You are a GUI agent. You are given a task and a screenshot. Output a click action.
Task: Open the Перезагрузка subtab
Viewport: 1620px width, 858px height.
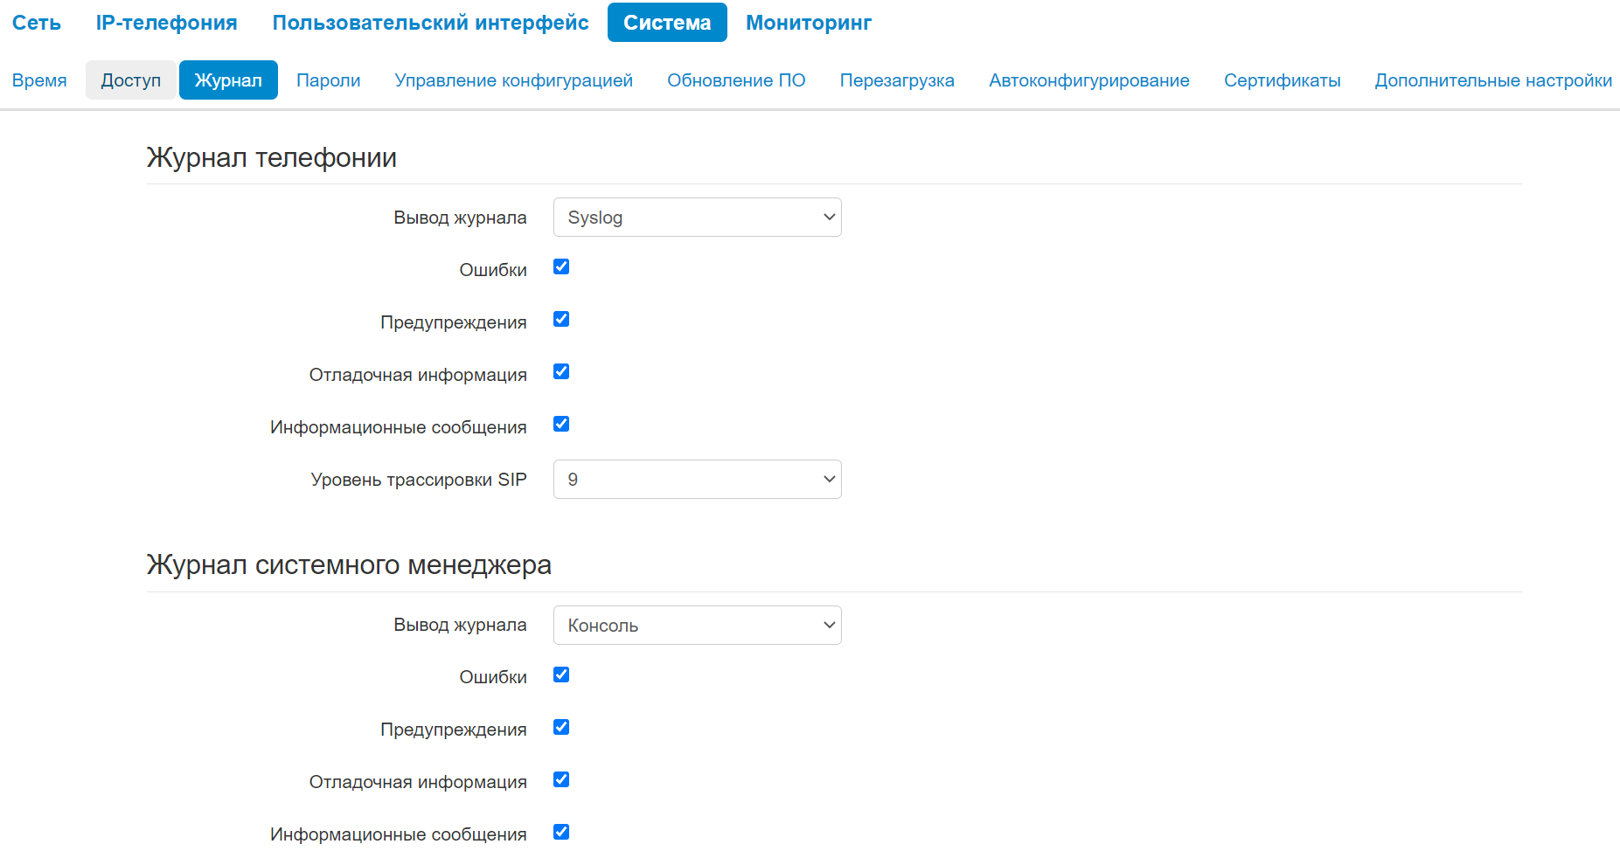pos(897,80)
